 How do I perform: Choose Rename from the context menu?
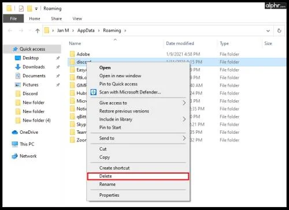tap(108, 184)
